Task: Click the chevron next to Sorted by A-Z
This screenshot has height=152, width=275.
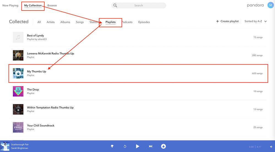Action: tap(265, 21)
